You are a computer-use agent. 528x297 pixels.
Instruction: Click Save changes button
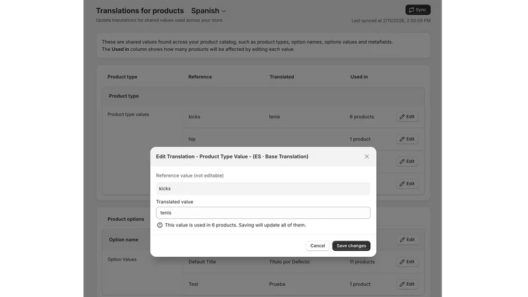pos(351,246)
